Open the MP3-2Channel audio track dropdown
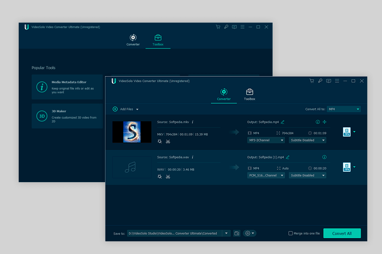Screen dimensions: 382x254 coord(266,140)
